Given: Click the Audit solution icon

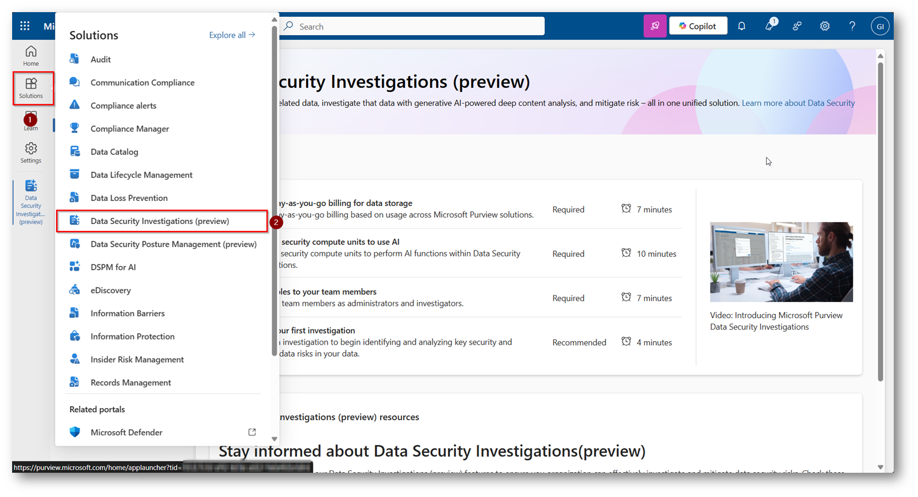Looking at the screenshot, I should click(75, 59).
